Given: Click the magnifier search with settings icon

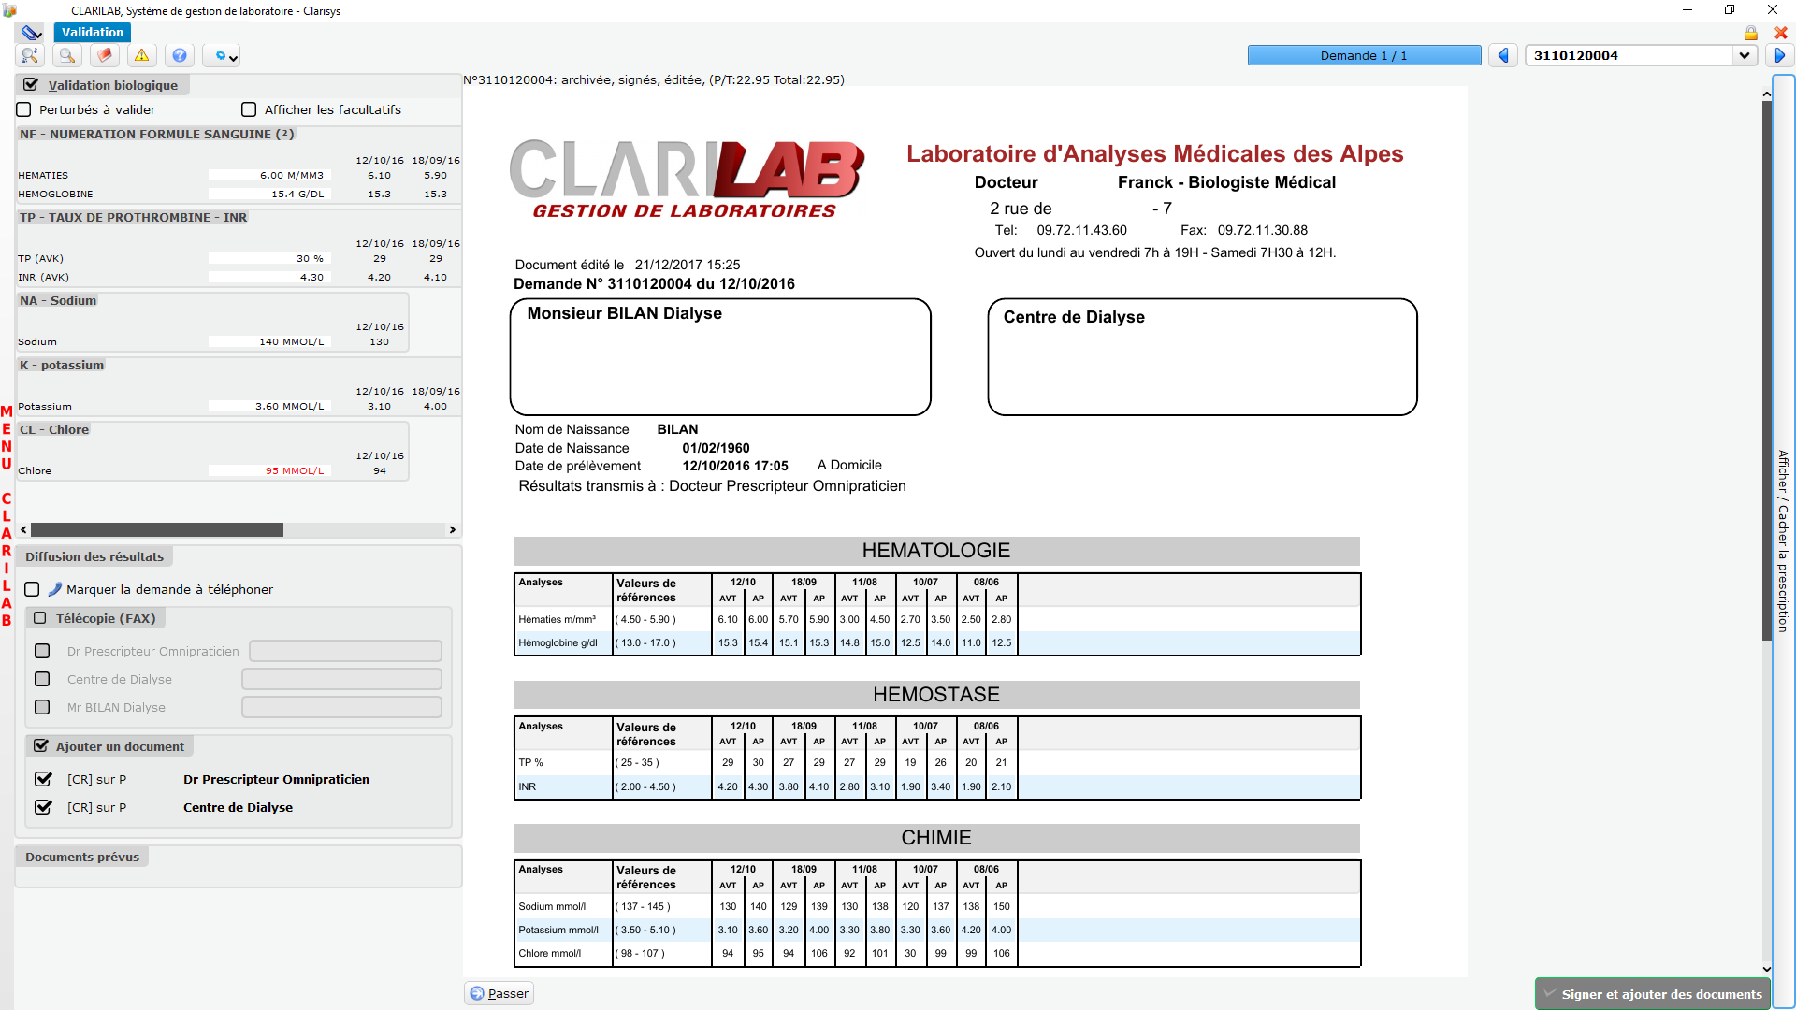Looking at the screenshot, I should coord(30,56).
